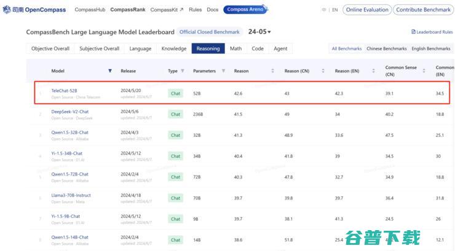Select the Official Closed Benchmark tag
The width and height of the screenshot is (455, 251).
pyautogui.click(x=210, y=32)
